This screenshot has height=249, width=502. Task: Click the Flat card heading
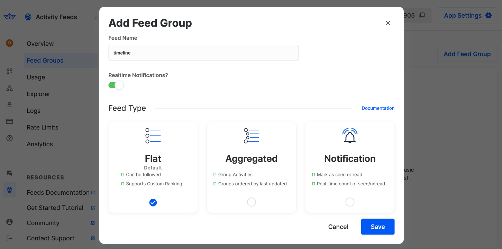(153, 159)
